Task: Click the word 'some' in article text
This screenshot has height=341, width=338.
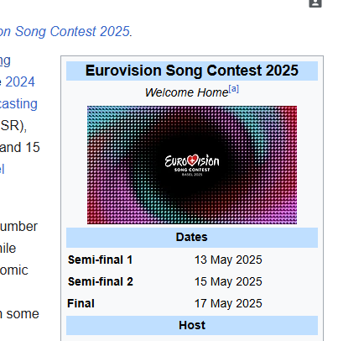Action: click(x=23, y=314)
